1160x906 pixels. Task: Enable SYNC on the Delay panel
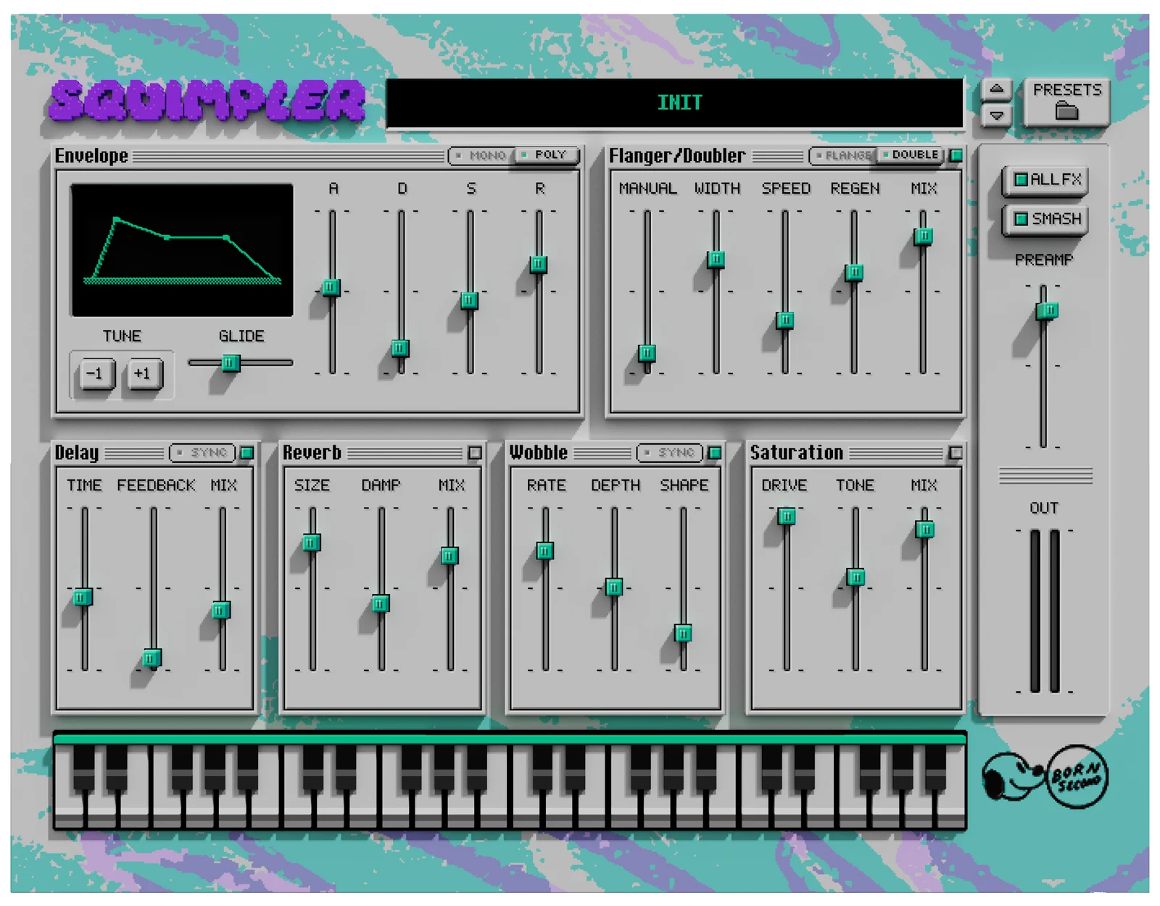203,453
